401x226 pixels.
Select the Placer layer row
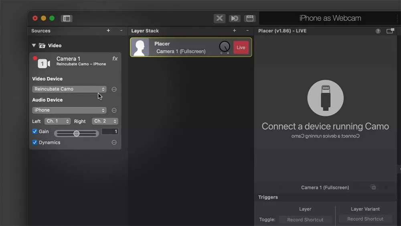pos(191,47)
